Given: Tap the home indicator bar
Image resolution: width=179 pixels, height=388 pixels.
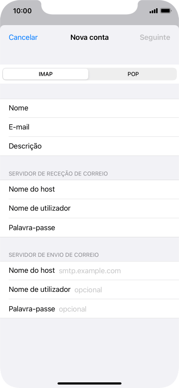Looking at the screenshot, I should tap(89, 384).
